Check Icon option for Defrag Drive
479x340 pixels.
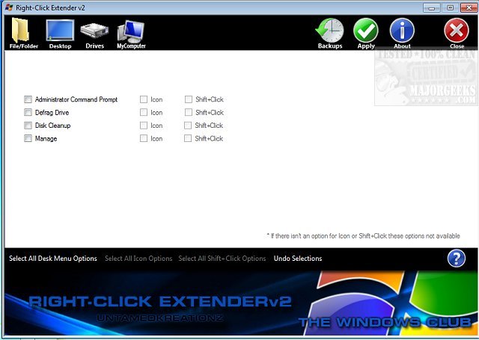[144, 113]
